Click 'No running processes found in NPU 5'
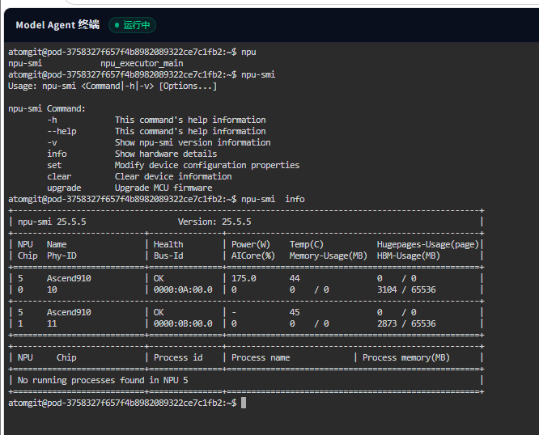539x435 pixels. (103, 380)
